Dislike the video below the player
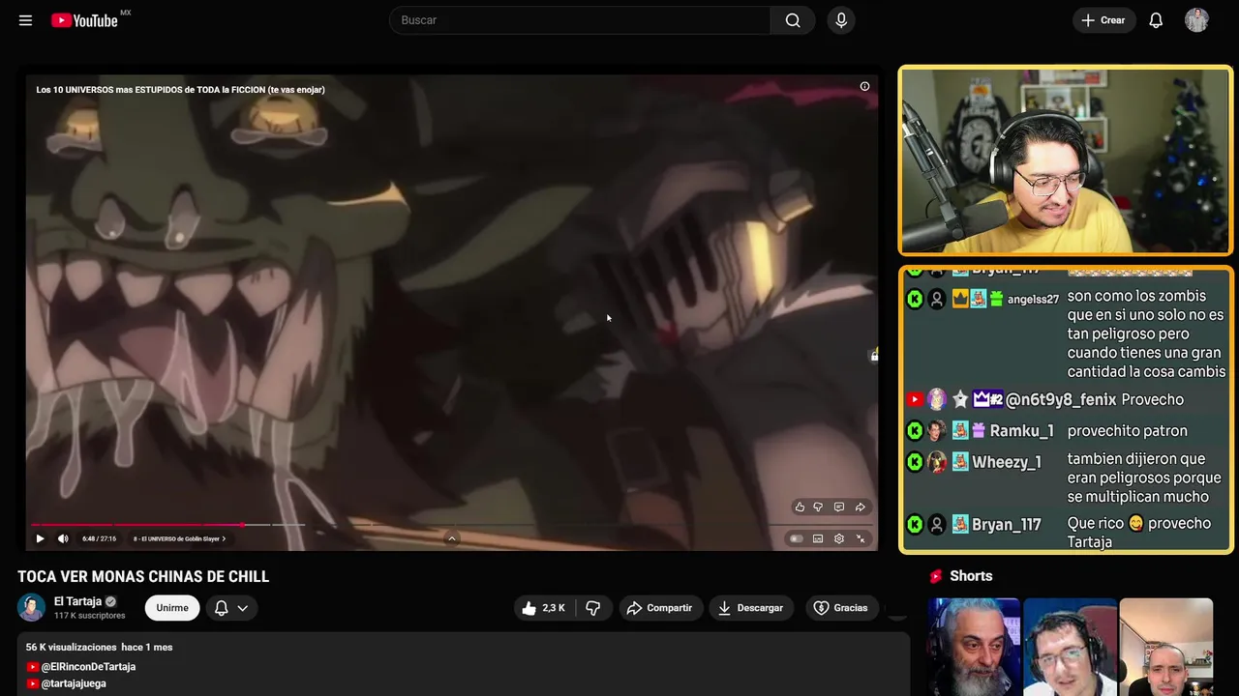1239x696 pixels. 593,608
